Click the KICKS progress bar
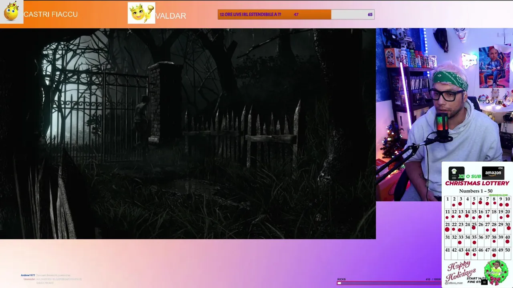 tap(389, 283)
